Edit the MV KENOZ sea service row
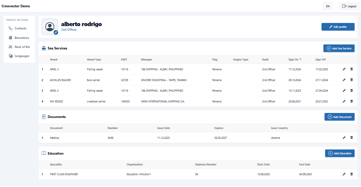Image resolution: width=361 pixels, height=187 pixels. [x=344, y=101]
